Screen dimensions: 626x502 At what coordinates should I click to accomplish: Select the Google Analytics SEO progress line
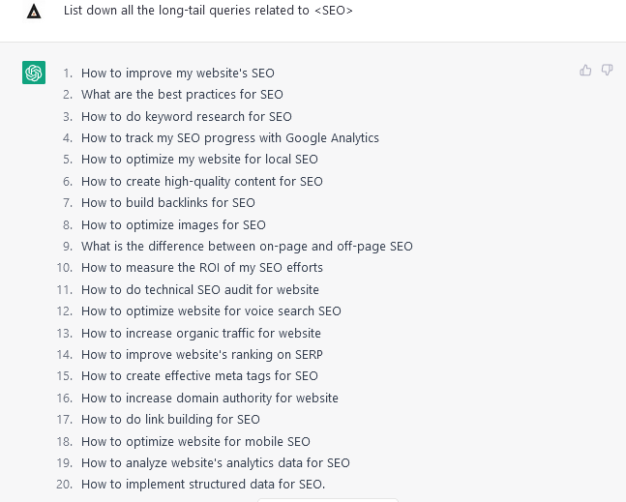pyautogui.click(x=230, y=138)
